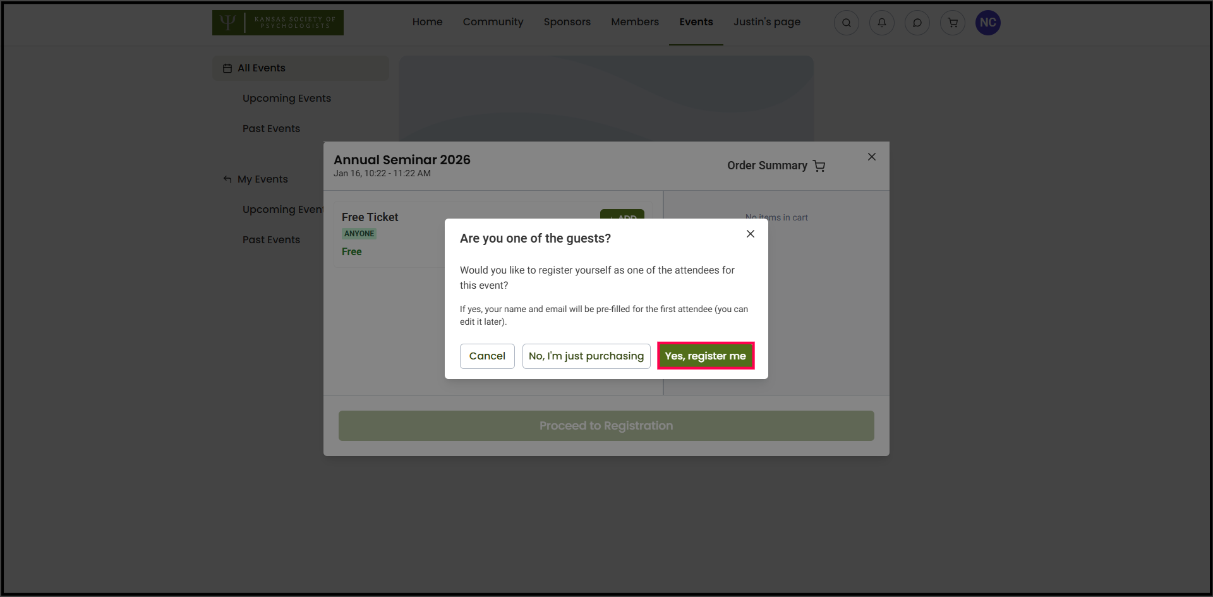Viewport: 1213px width, 597px height.
Task: Choose No, I'm just purchasing
Action: click(586, 356)
